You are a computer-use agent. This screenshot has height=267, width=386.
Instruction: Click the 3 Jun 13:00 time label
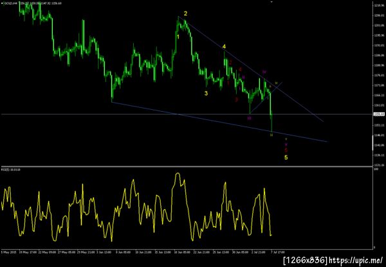click(105, 252)
